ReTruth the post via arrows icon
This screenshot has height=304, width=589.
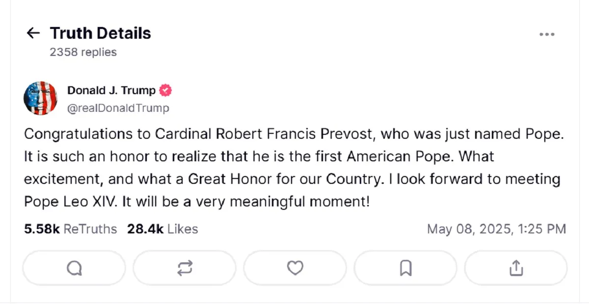(185, 268)
